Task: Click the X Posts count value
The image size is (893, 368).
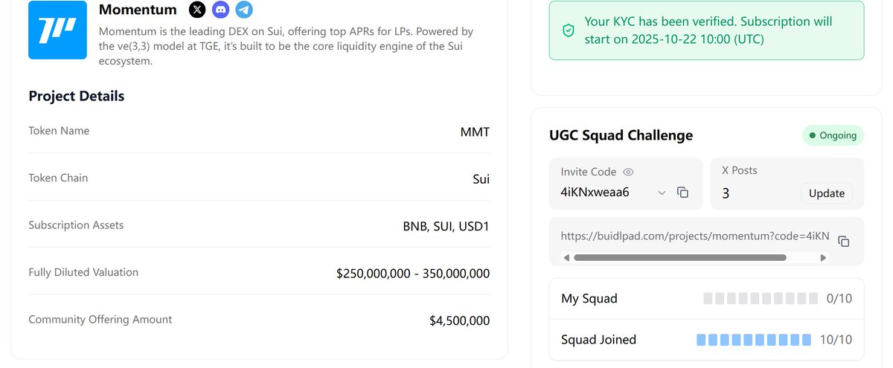Action: pyautogui.click(x=726, y=193)
